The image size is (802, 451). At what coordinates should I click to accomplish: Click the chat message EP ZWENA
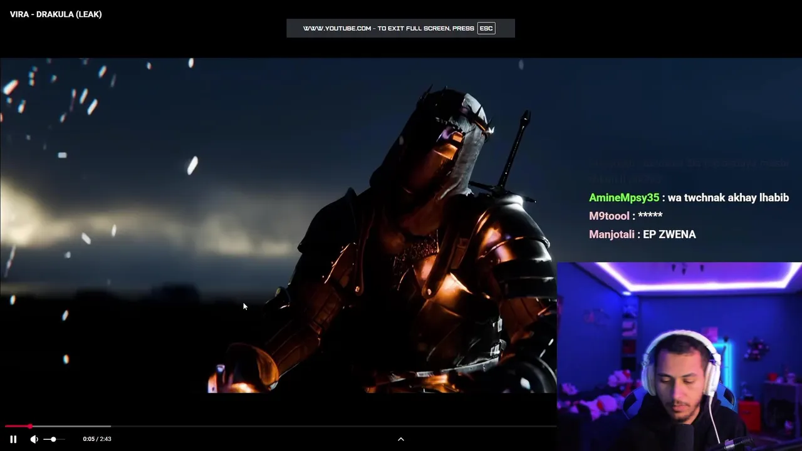[669, 234]
